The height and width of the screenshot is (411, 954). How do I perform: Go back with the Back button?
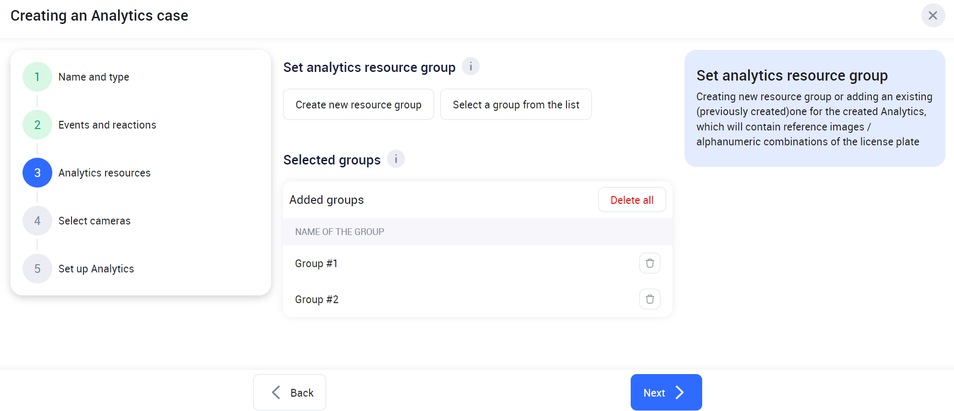tap(290, 392)
